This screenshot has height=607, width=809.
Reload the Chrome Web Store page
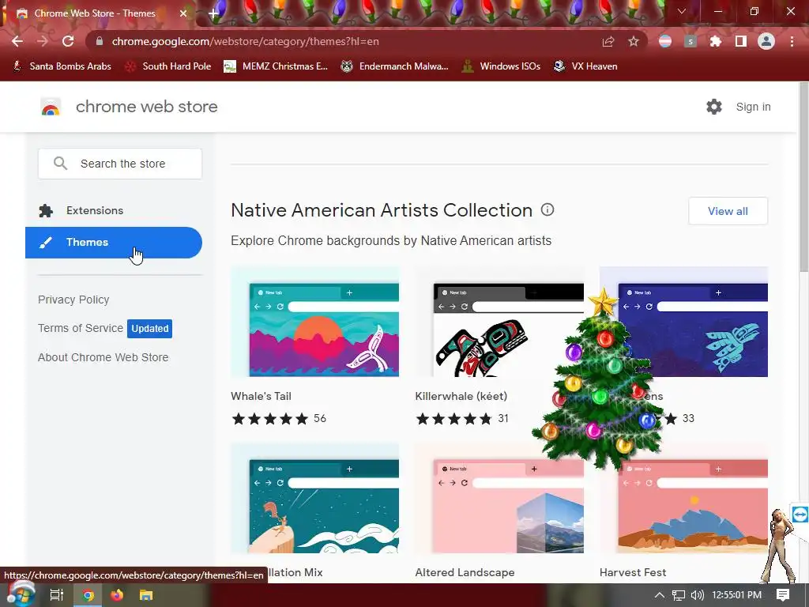(x=68, y=41)
